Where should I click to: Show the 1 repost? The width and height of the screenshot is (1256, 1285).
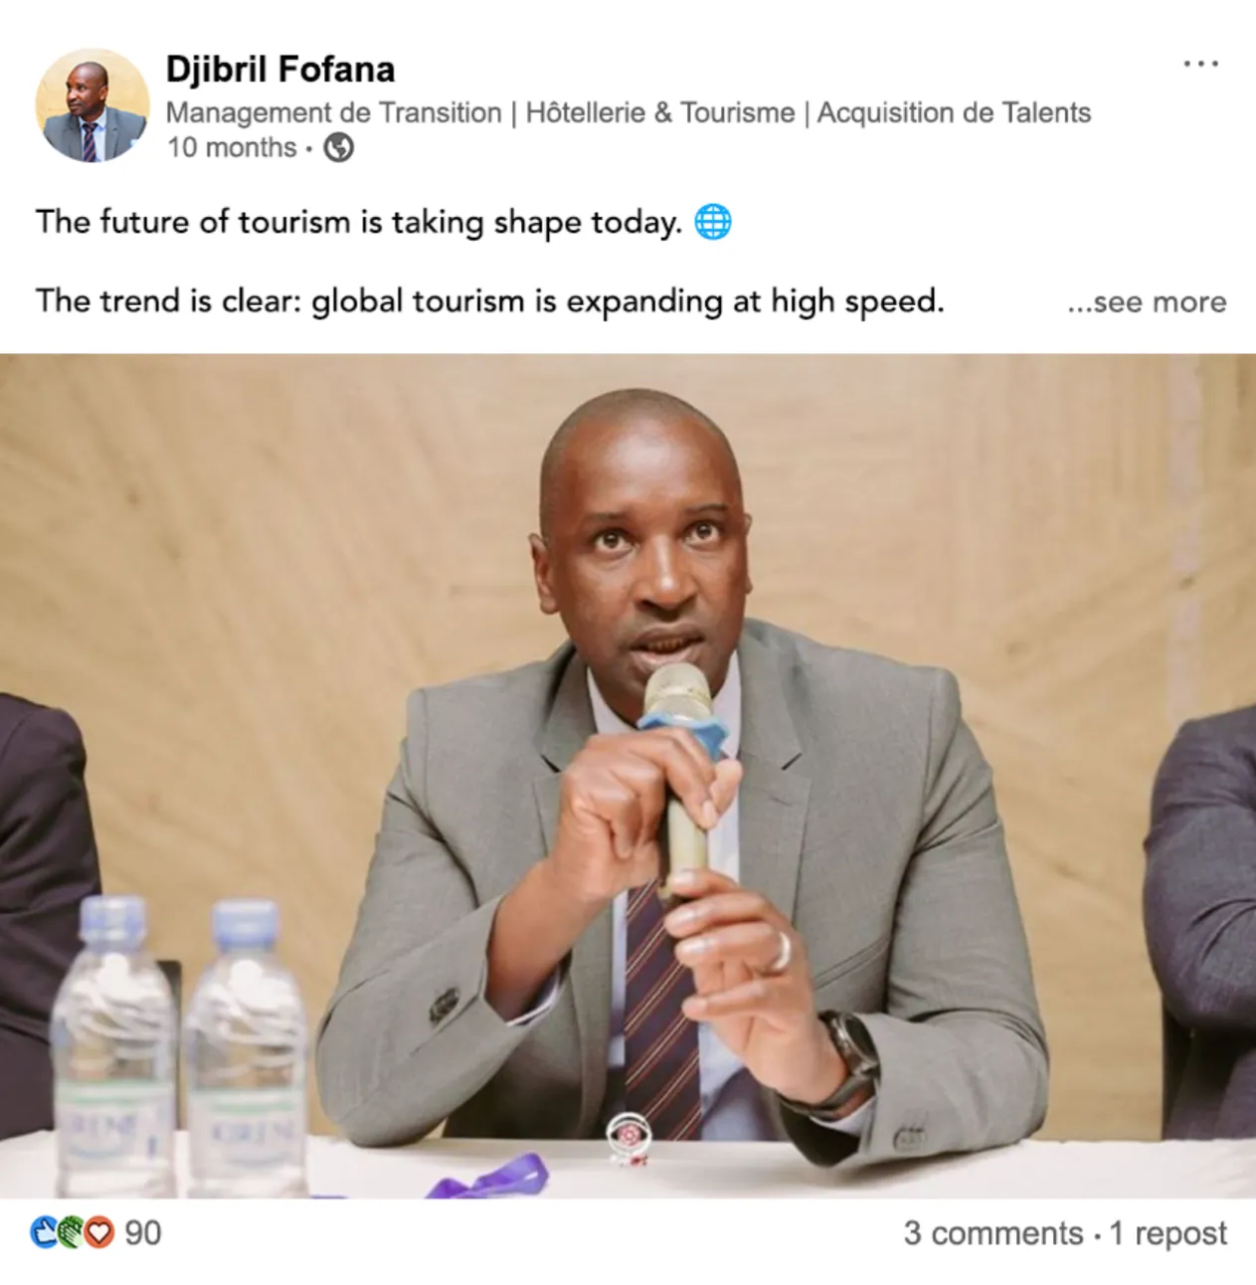tap(1167, 1233)
